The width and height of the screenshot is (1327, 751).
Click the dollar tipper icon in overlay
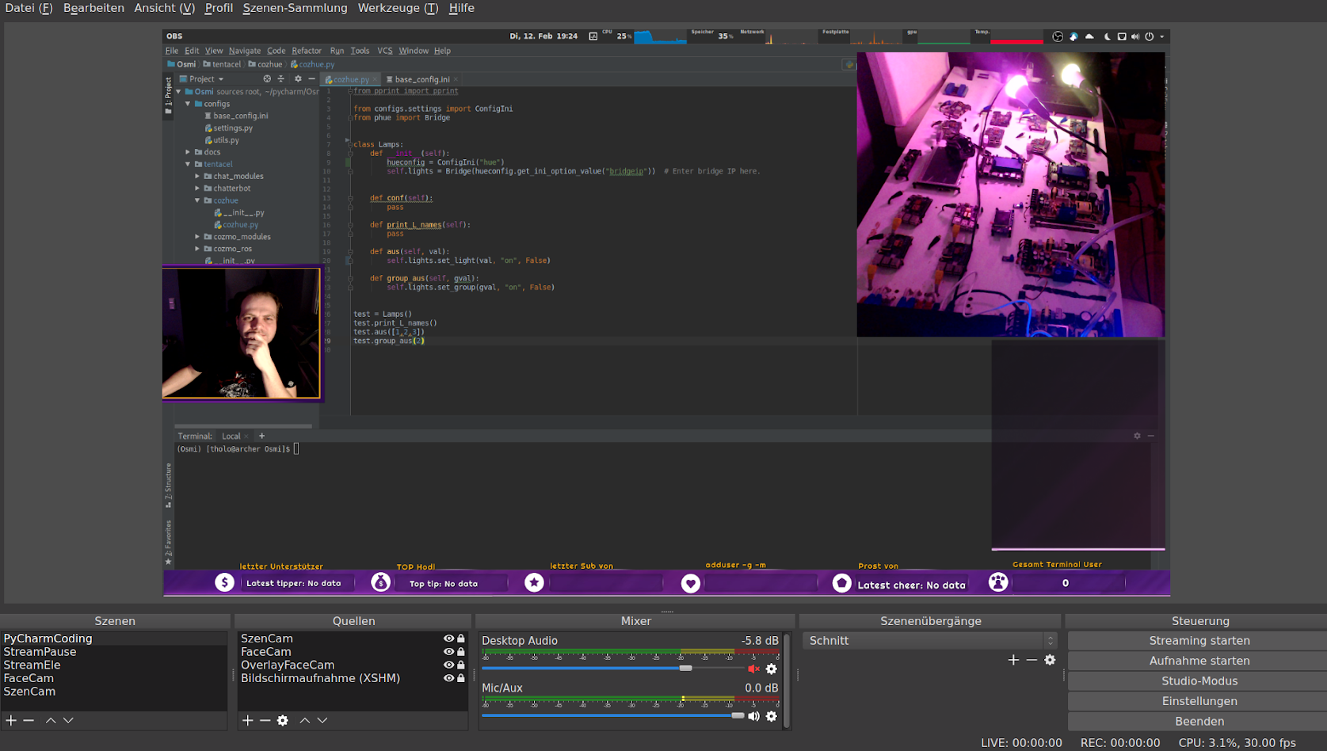click(x=225, y=582)
